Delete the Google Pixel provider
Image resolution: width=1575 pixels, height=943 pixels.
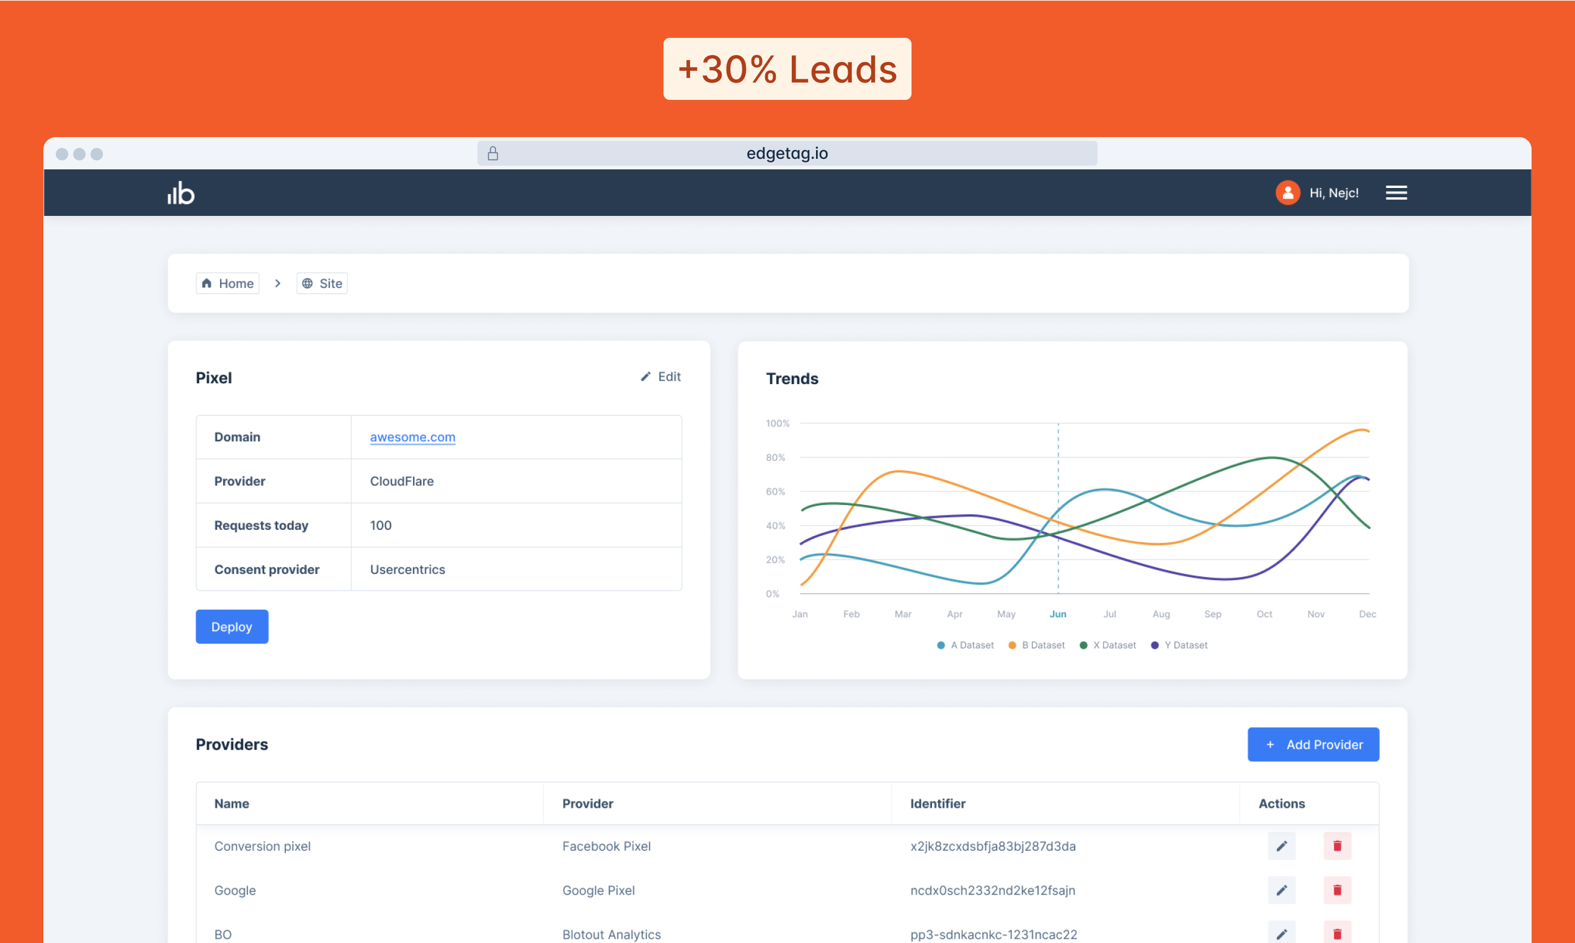click(1337, 890)
